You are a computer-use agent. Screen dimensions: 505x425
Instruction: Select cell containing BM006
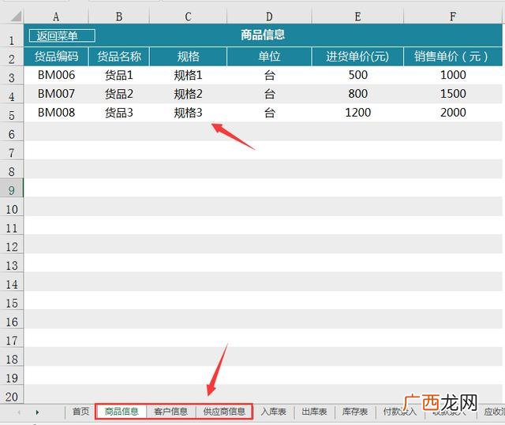pos(56,75)
